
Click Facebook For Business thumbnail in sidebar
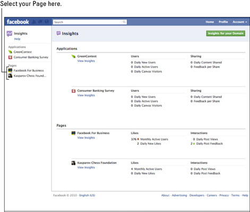point(10,70)
